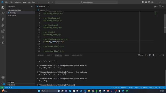The height and width of the screenshot is (93, 166).
Task: Split the editor right
Action: point(160,6)
